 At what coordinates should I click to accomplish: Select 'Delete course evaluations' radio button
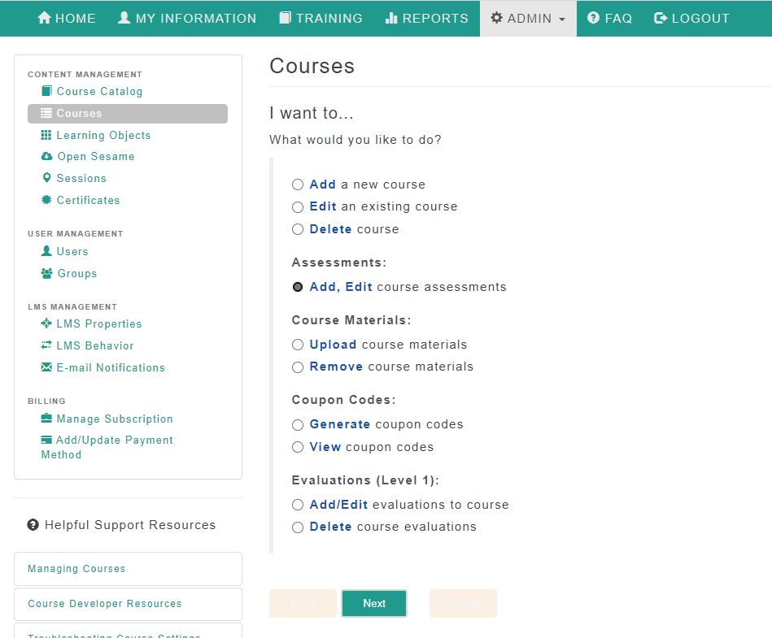[298, 527]
